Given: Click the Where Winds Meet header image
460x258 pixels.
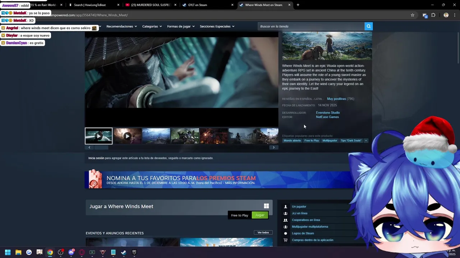Looking at the screenshot, I should click(x=327, y=46).
